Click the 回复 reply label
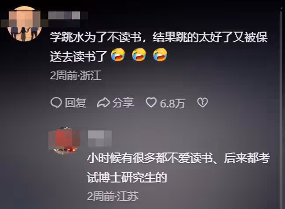The image size is (285, 209). (x=76, y=103)
